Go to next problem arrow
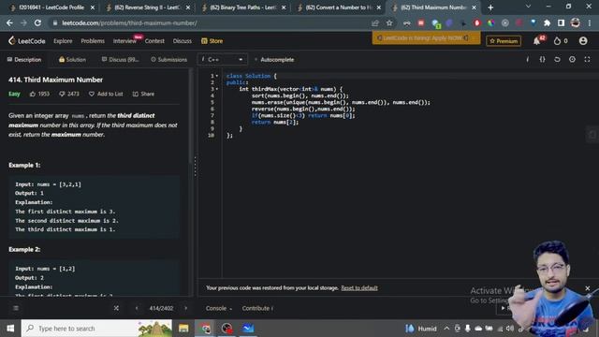This screenshot has height=337, width=599. [x=185, y=308]
